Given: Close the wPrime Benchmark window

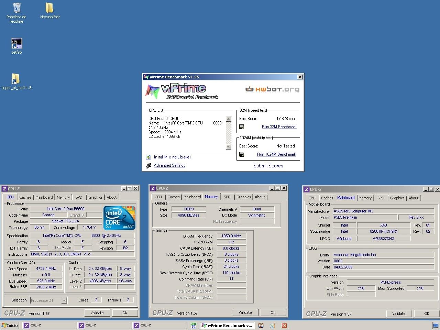Looking at the screenshot, I should tap(300, 77).
